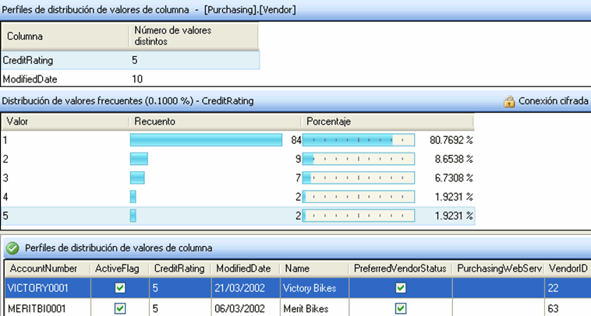Sort by the Name column header

[x=314, y=269]
